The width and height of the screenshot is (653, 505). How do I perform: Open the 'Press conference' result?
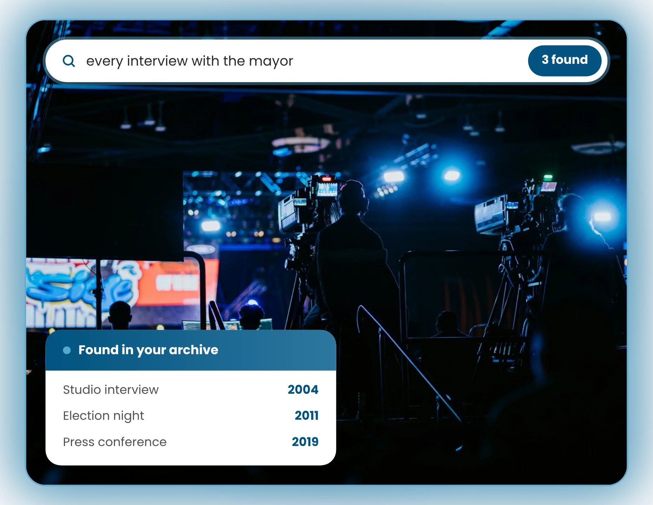(x=191, y=442)
